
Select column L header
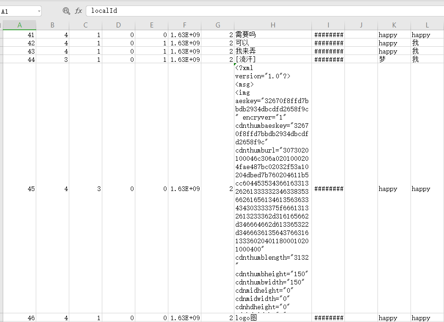(x=427, y=25)
